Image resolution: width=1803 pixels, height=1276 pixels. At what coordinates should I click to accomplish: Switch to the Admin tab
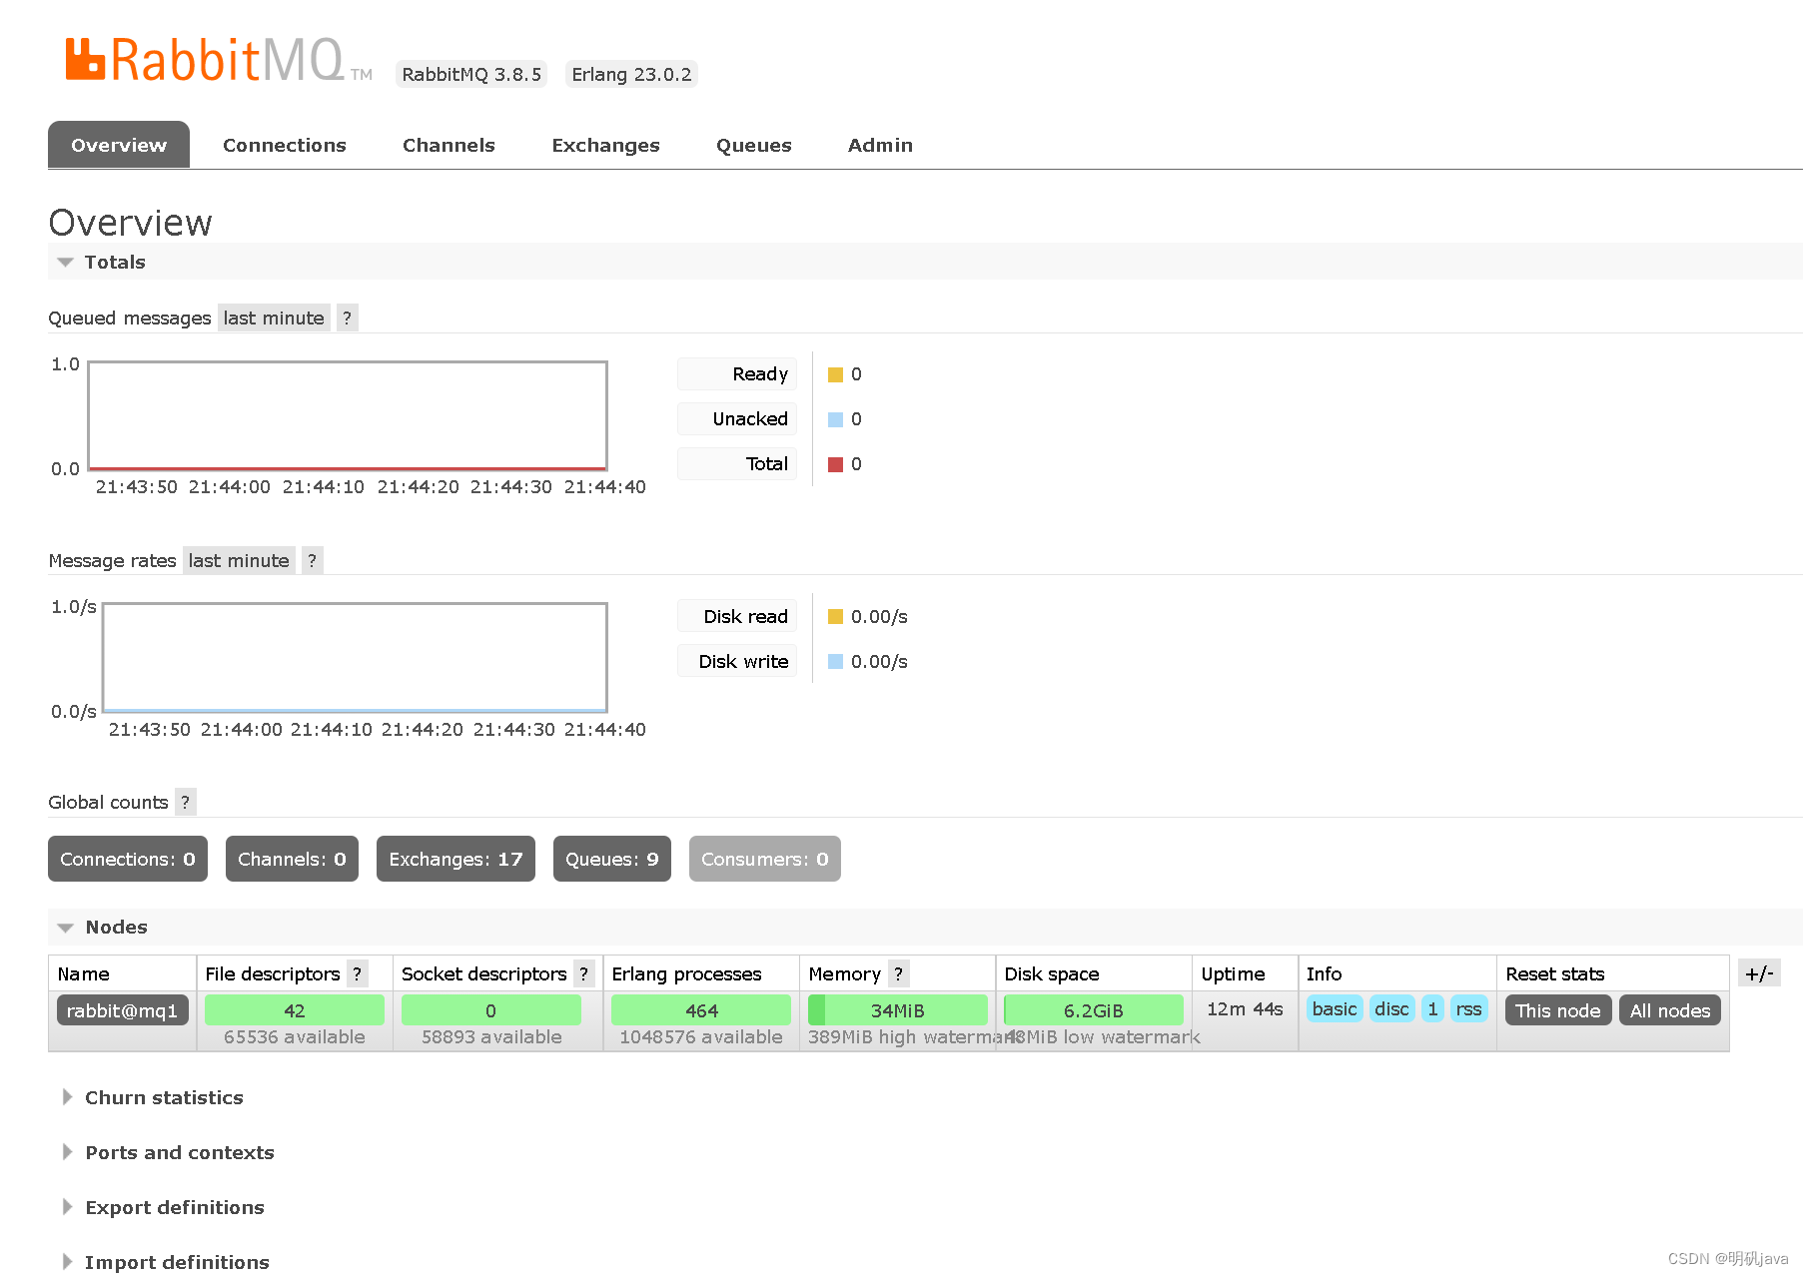tap(879, 145)
